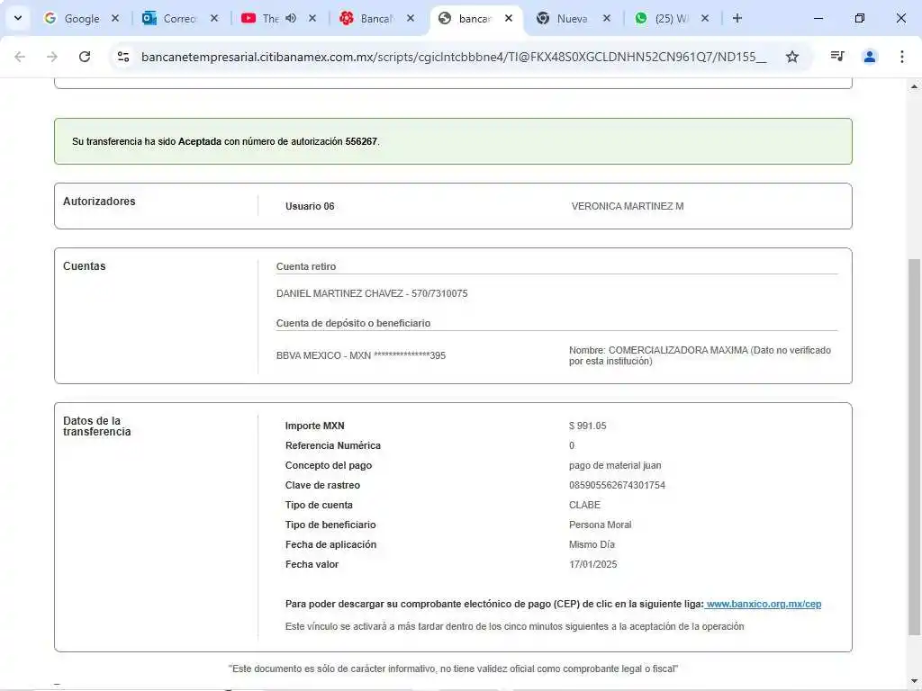Close the Nueva tab
Image resolution: width=922 pixels, height=691 pixels.
(606, 18)
